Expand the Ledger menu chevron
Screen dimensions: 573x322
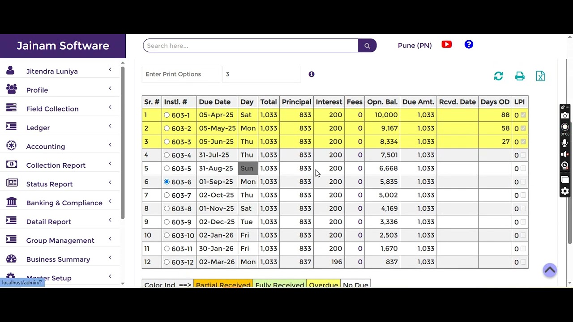coord(110,126)
